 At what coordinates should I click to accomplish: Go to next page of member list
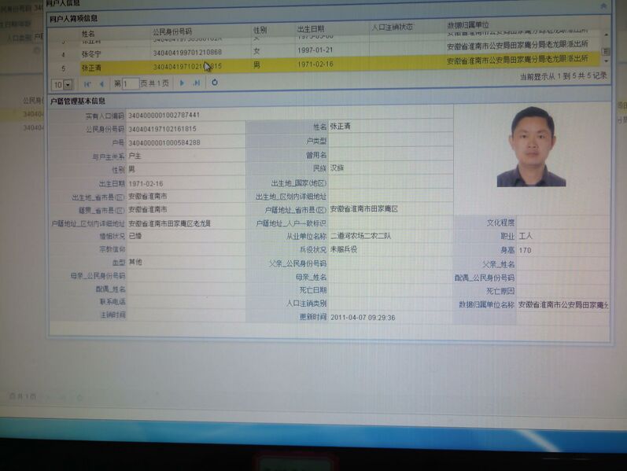tap(182, 83)
